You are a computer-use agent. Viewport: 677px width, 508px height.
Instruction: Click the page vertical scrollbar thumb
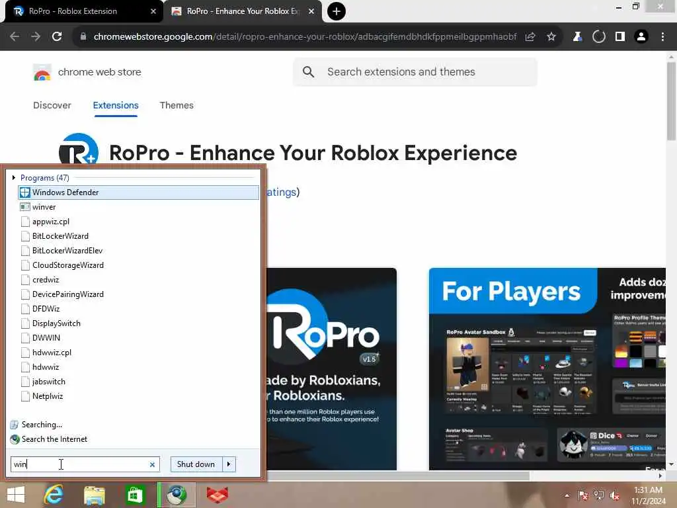pos(671,101)
